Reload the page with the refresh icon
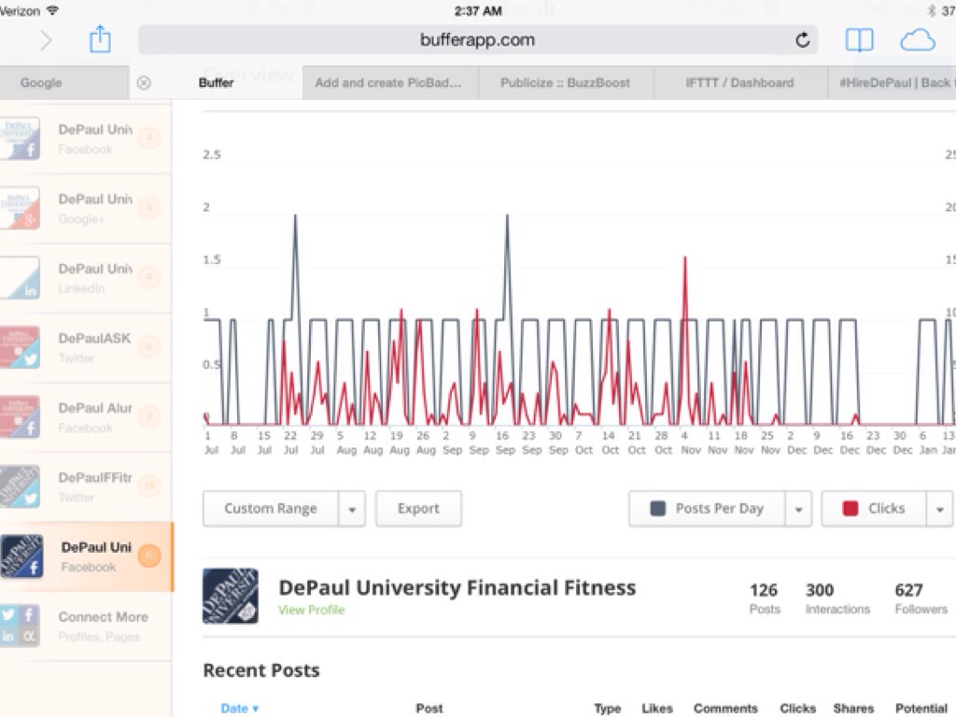 [x=802, y=40]
